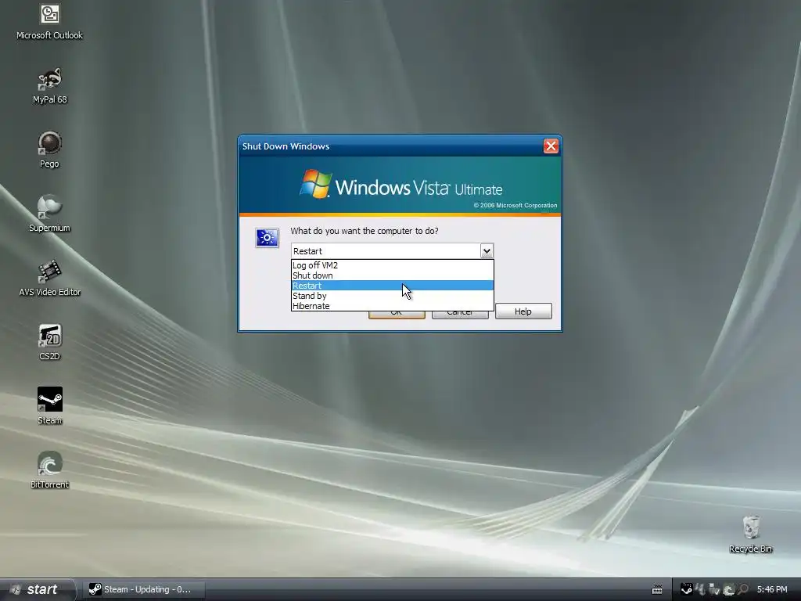Screen dimensions: 801x601
Task: Choose Hibernate from the list
Action: (x=393, y=306)
